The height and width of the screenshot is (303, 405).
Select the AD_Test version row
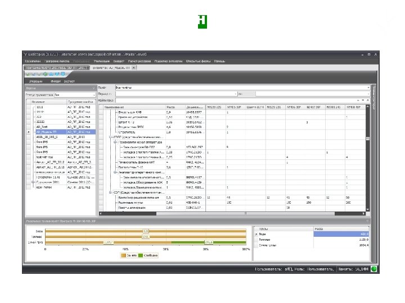tap(61, 127)
